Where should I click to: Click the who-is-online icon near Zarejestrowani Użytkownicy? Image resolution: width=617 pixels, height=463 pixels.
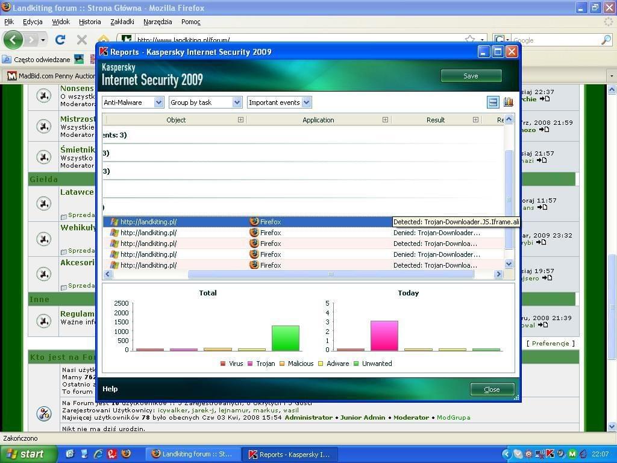[43, 414]
